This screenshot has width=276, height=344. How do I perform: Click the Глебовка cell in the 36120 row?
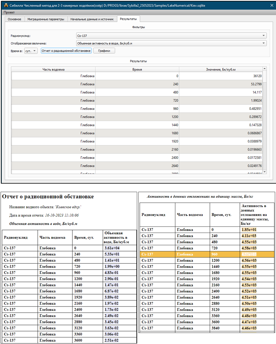coord(53,76)
